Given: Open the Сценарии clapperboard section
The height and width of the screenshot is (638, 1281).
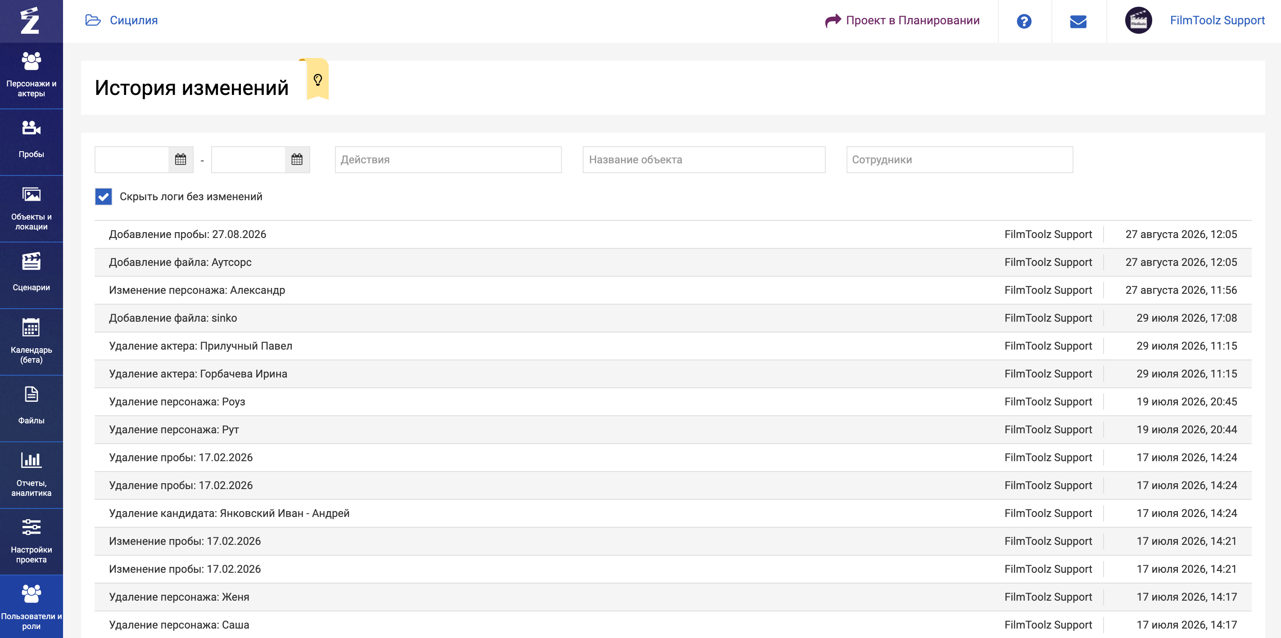Looking at the screenshot, I should tap(32, 275).
